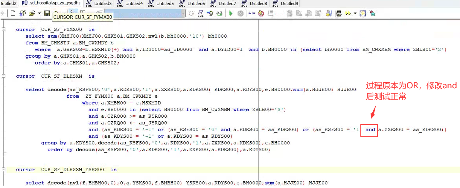
Task: Collapse the CUR_SF_FYMX00 cursor block
Action: (4, 30)
